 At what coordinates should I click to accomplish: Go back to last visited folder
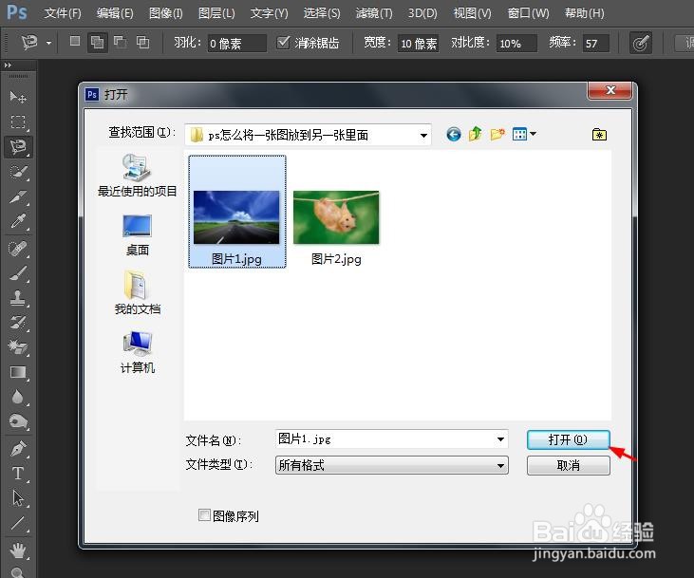(x=454, y=134)
